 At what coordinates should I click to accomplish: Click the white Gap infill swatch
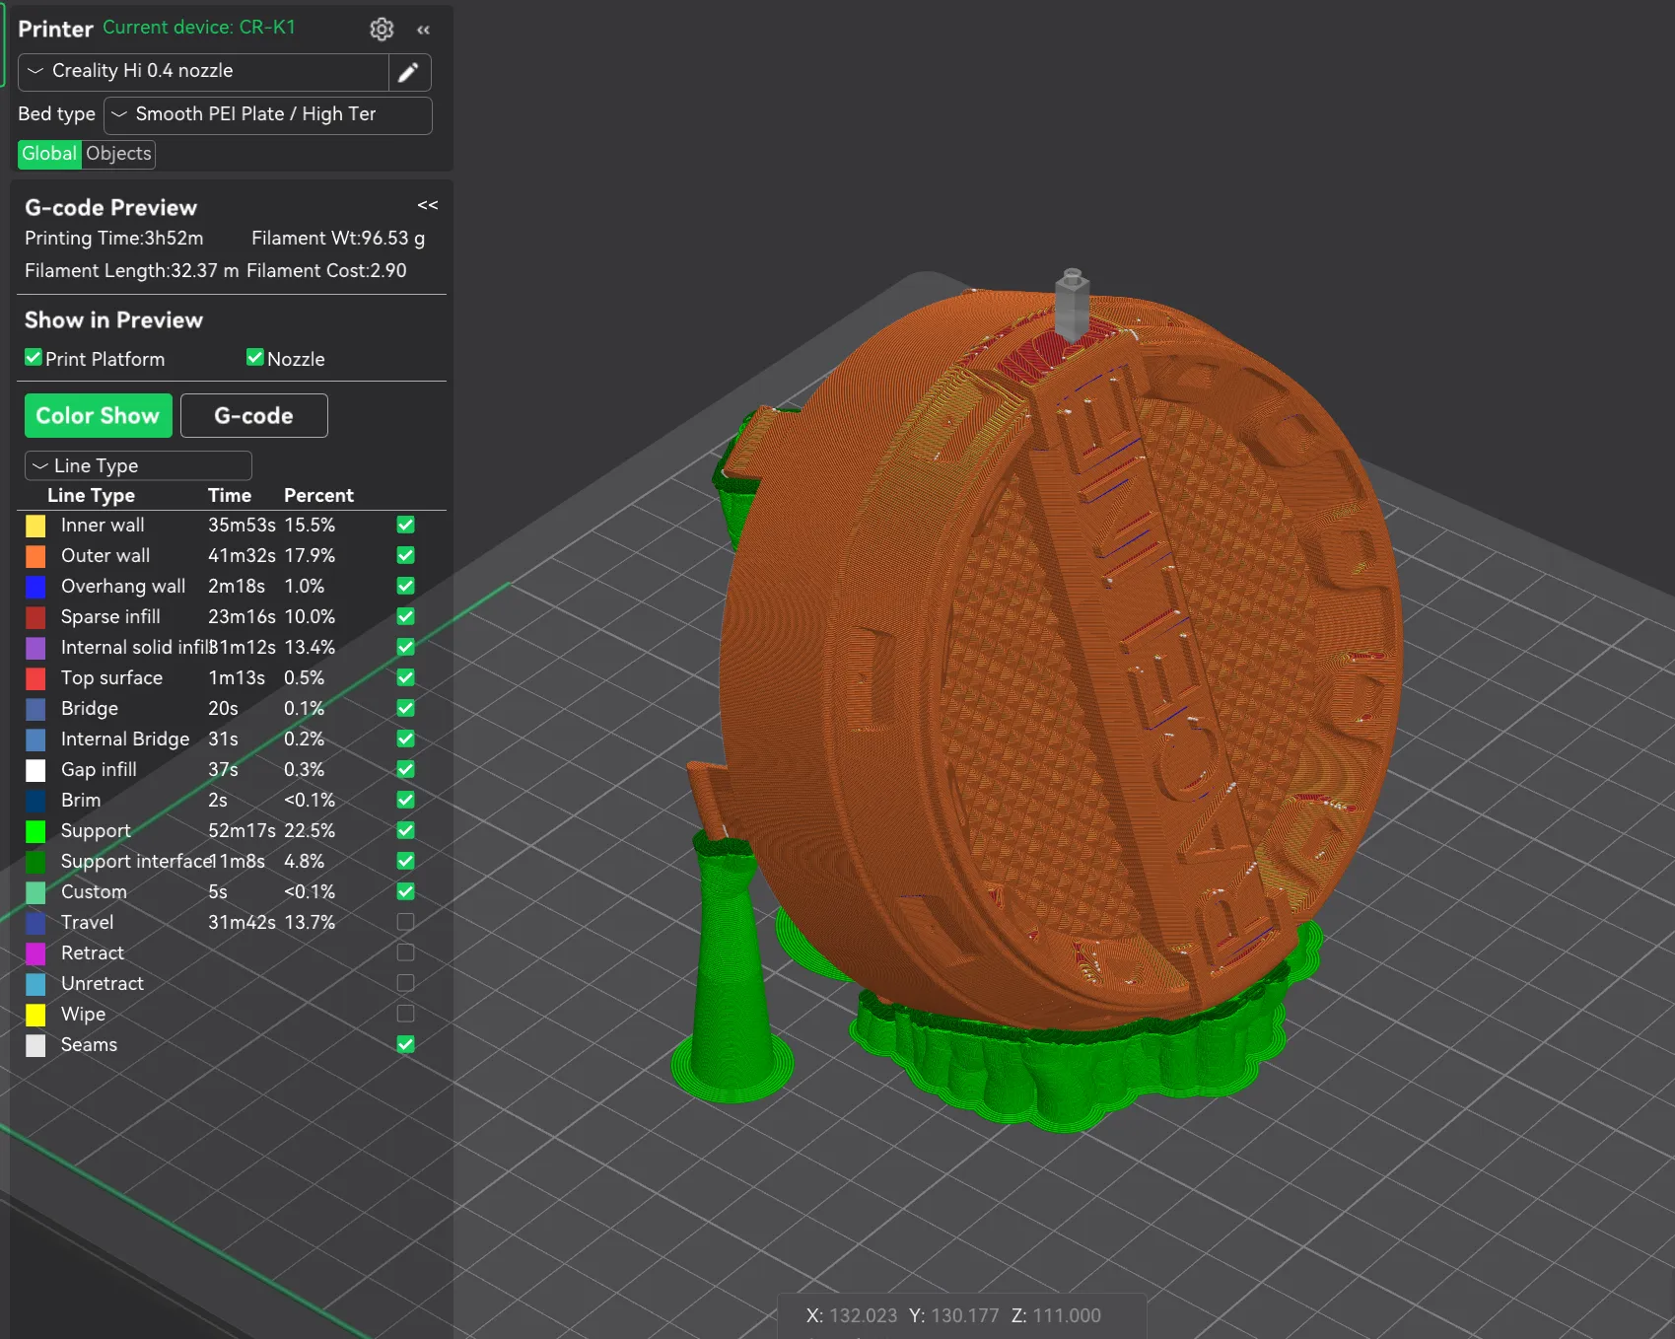[35, 770]
